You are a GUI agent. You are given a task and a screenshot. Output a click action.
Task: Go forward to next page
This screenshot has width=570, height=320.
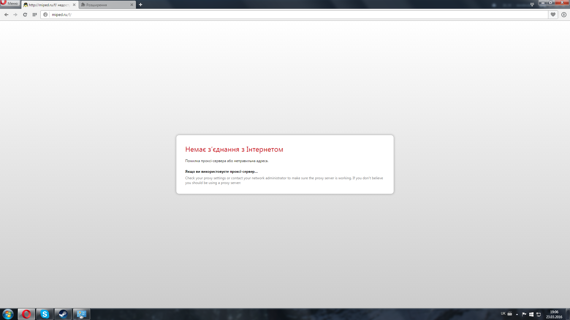pos(15,15)
